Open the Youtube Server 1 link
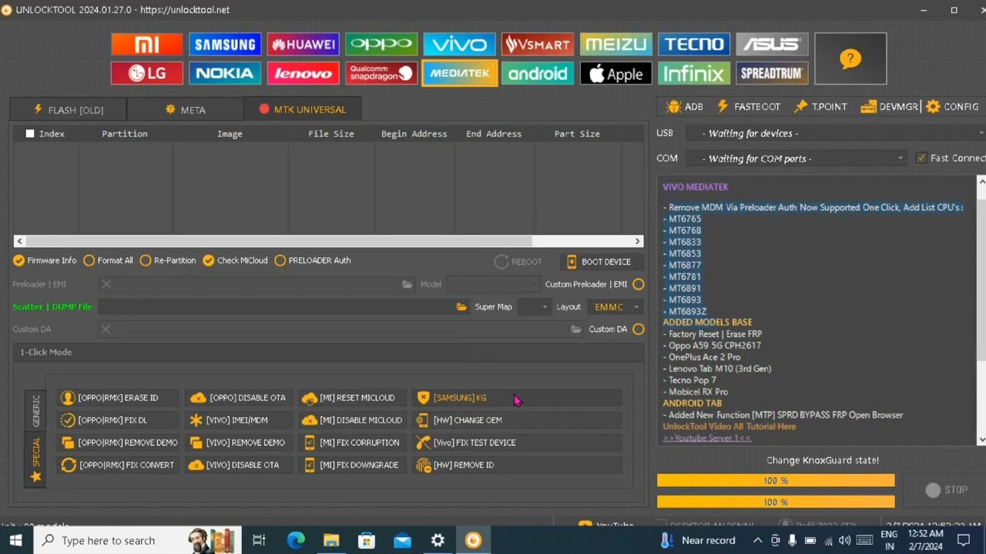Screen dimensions: 986x554 (706, 439)
